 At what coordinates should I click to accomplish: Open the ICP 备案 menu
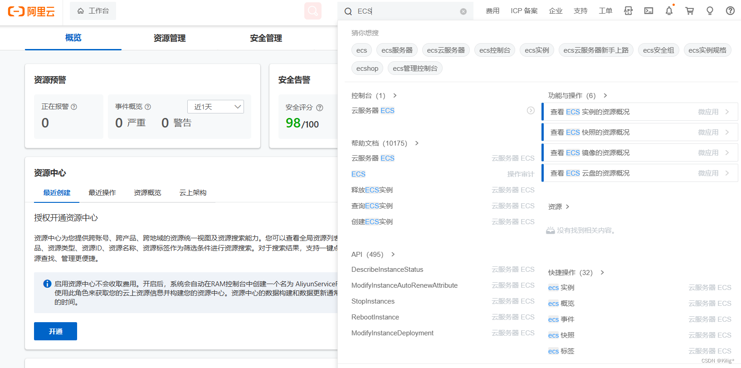524,11
